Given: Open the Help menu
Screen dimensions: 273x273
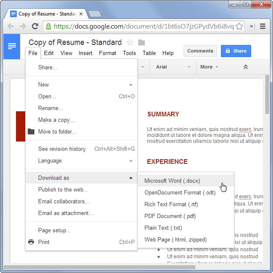Looking at the screenshot, I should click(x=168, y=53).
